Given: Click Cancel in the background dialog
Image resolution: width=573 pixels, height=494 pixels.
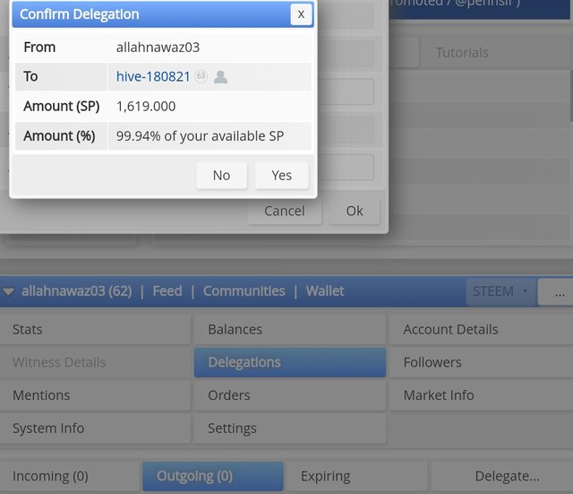Looking at the screenshot, I should click(x=285, y=212).
